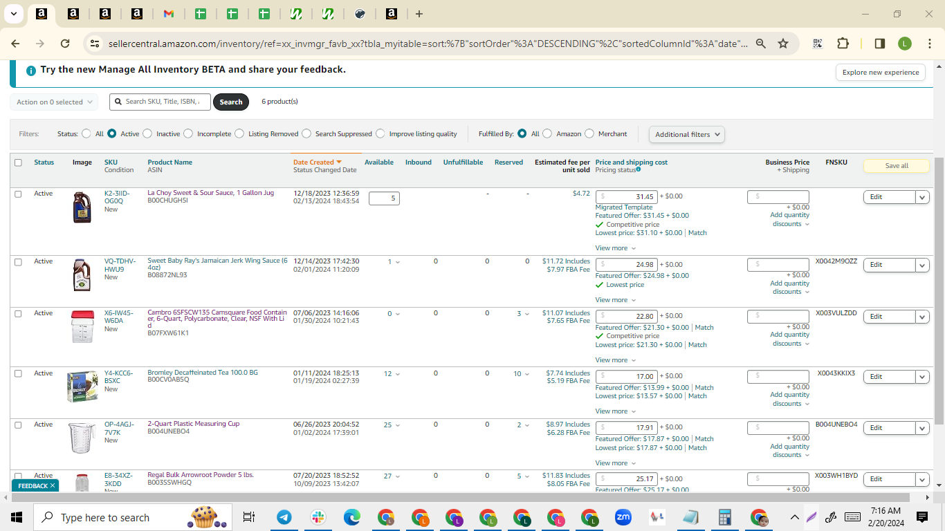Expand Available 12 for Bromley Tea
Screen dimensions: 945x531
(392, 374)
